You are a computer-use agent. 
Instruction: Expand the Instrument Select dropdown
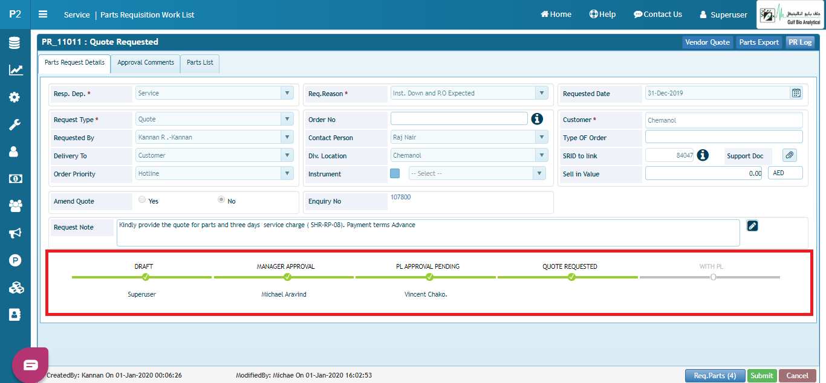coord(539,173)
